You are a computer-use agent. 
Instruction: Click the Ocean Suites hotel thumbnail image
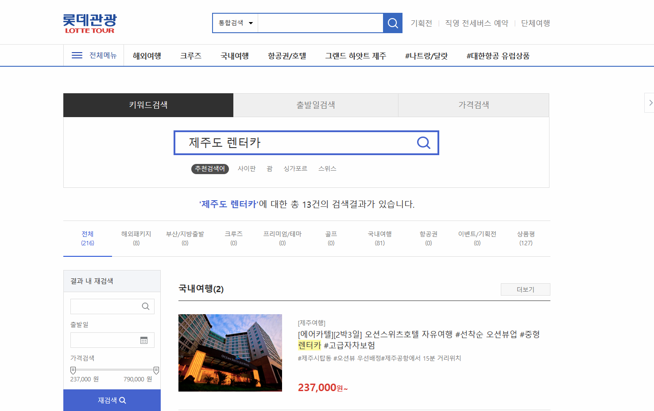pos(230,352)
